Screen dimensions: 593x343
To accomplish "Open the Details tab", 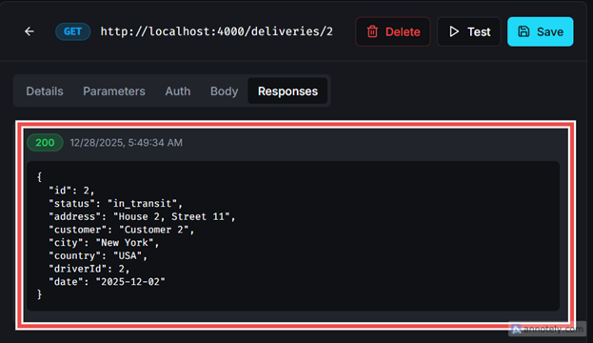I will [45, 91].
